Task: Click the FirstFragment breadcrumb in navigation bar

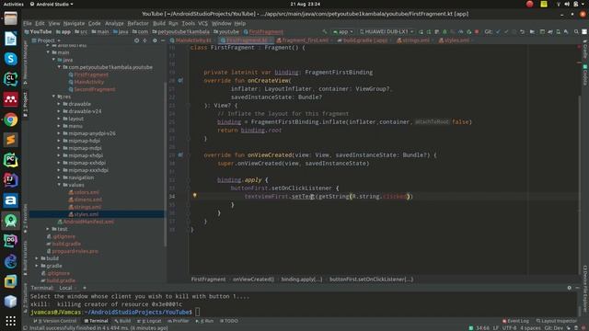Action: (x=263, y=32)
